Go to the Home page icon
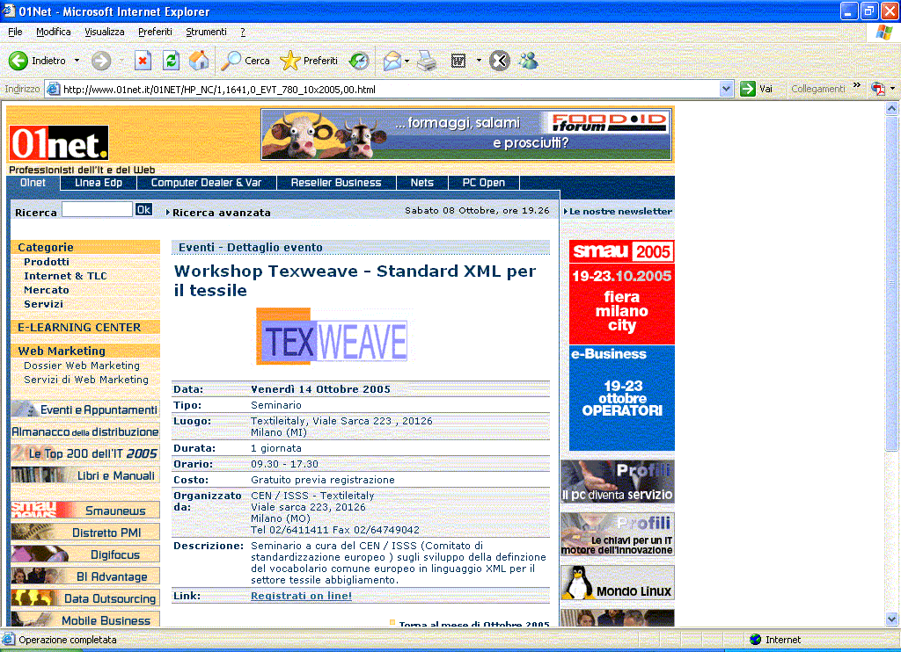Image resolution: width=901 pixels, height=652 pixels. (199, 61)
